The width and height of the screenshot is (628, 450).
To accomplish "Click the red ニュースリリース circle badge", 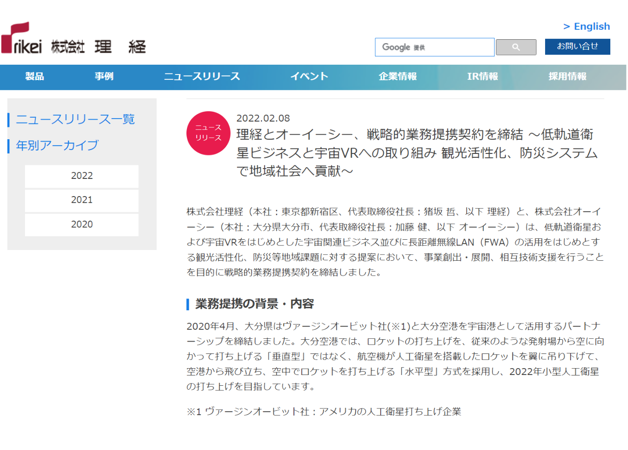I will coord(209,133).
